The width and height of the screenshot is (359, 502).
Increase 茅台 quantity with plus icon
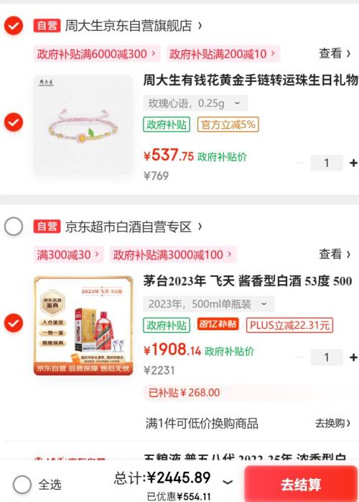[353, 357]
